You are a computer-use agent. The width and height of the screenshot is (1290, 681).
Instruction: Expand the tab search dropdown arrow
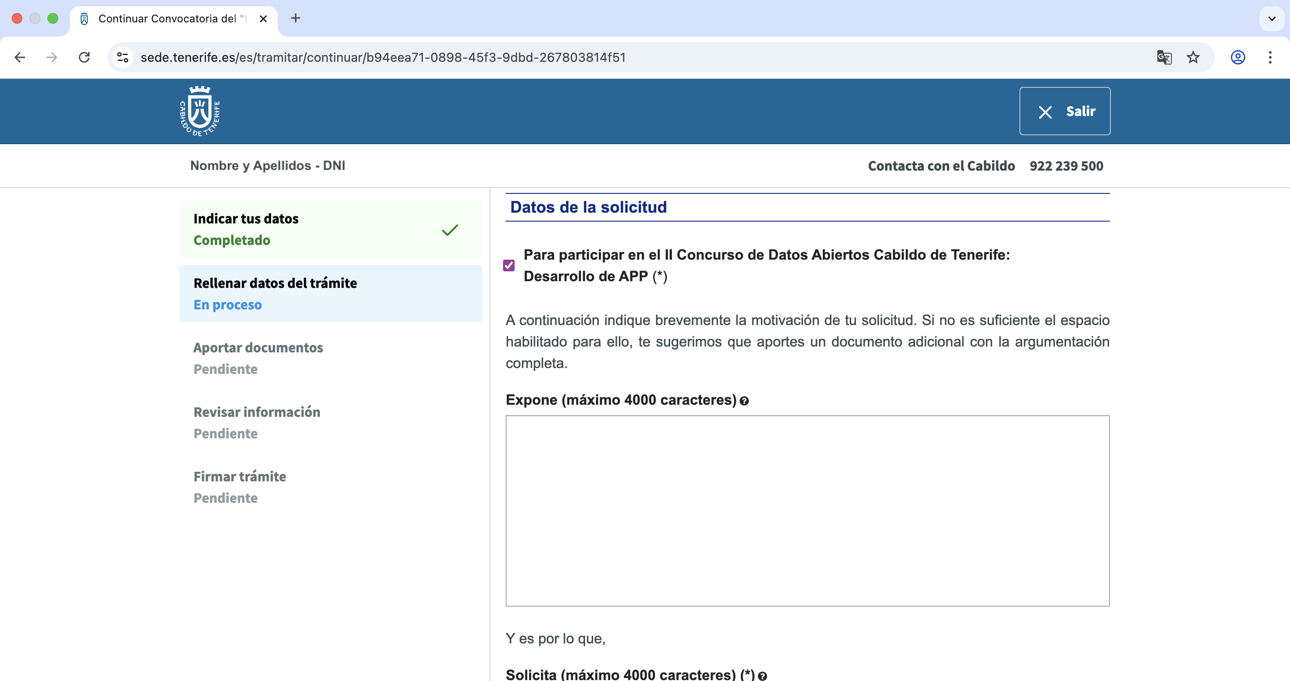pos(1272,18)
